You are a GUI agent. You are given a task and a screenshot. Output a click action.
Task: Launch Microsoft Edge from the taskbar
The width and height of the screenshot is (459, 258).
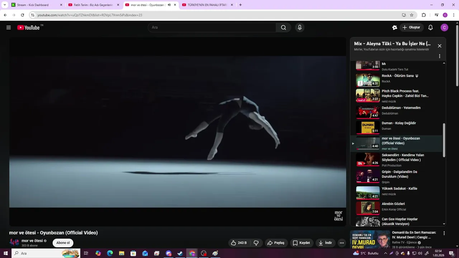pyautogui.click(x=110, y=253)
